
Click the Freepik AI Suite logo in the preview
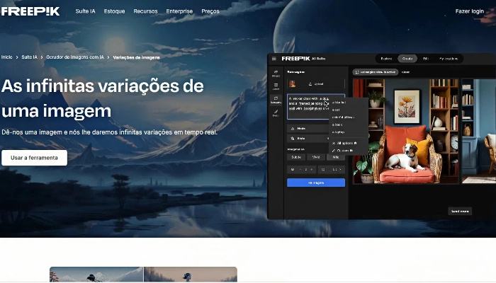(x=303, y=59)
